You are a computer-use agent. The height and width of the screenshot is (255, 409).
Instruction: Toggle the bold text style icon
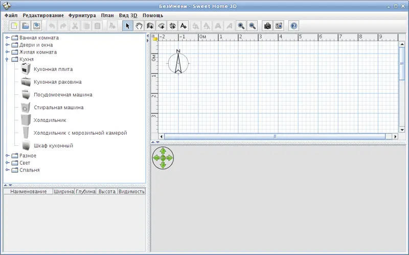coord(218,26)
